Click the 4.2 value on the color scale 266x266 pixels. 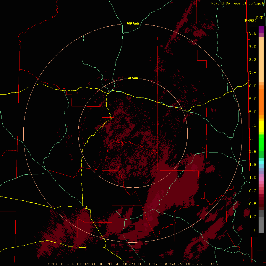253,125
